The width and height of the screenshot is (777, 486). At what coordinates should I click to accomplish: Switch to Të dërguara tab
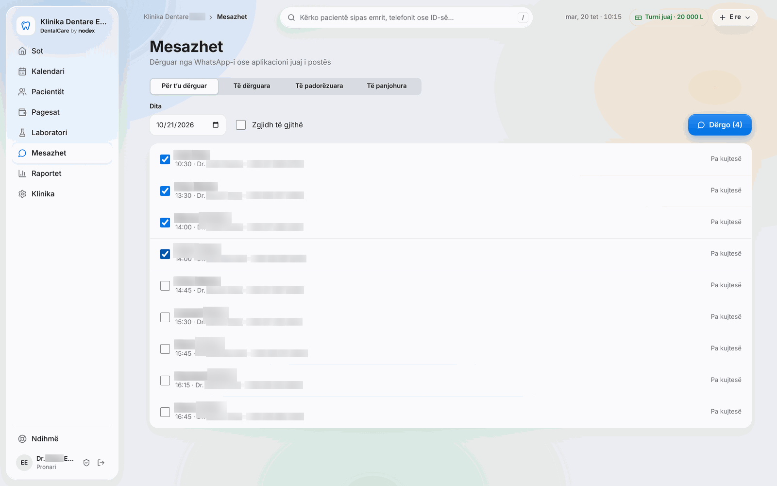(x=252, y=86)
